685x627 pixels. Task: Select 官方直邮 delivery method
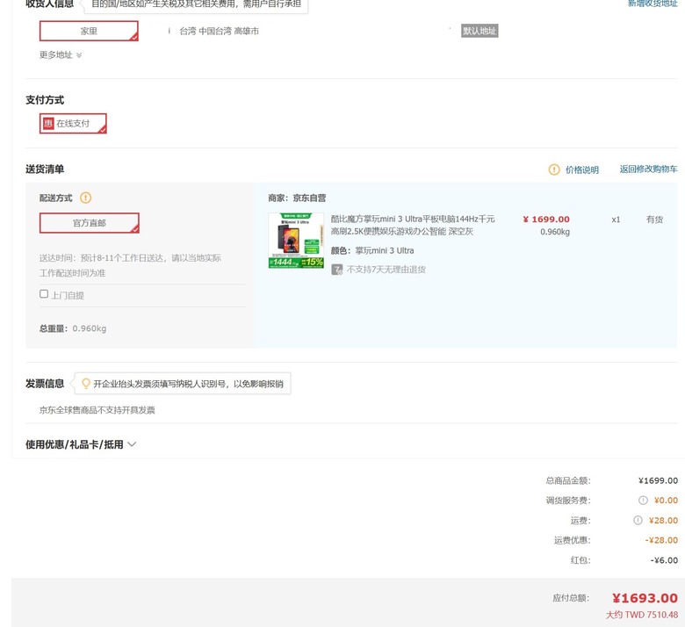click(x=89, y=223)
